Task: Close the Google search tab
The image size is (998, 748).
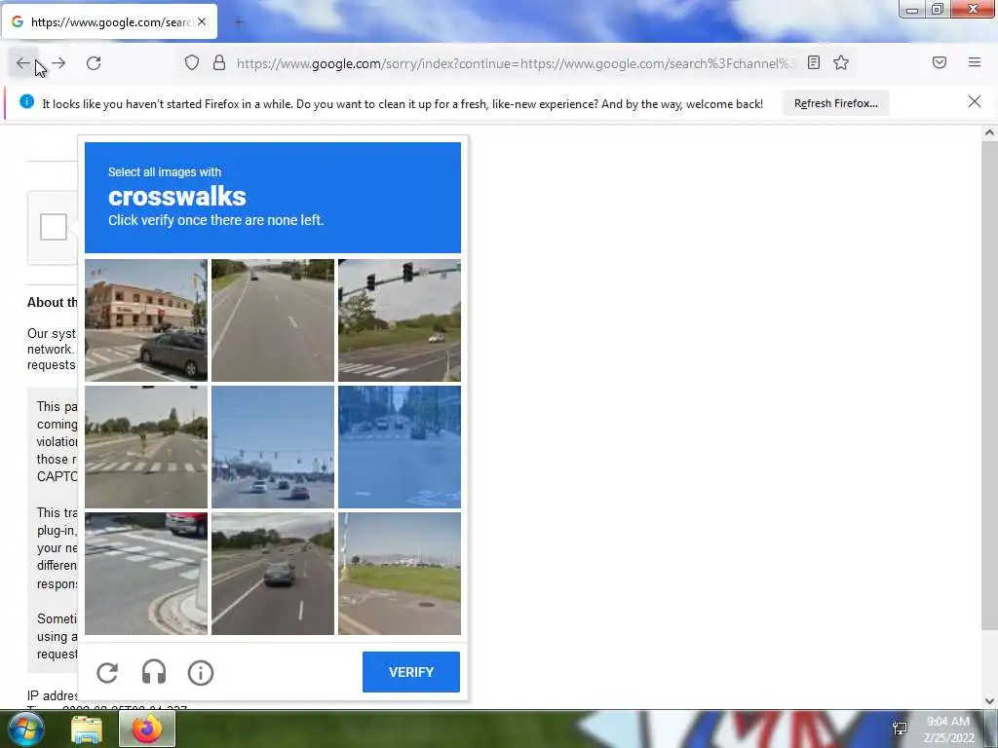Action: coord(202,22)
